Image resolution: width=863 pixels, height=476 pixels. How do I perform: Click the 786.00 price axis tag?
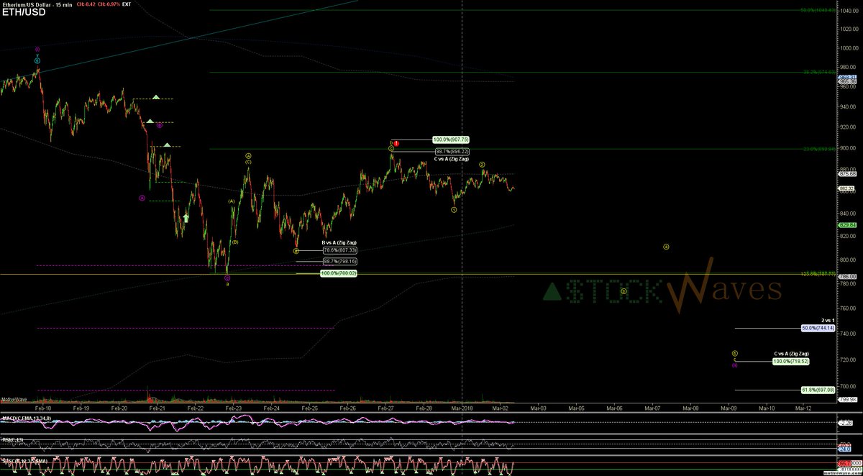(x=847, y=277)
